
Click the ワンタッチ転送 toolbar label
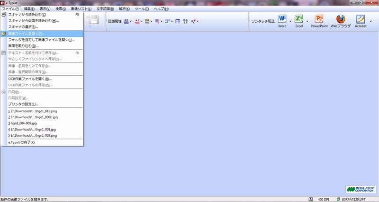coord(263,21)
